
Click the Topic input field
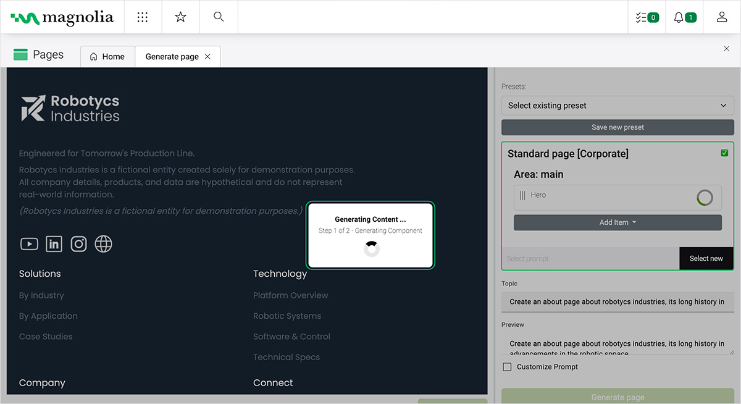[x=617, y=302]
